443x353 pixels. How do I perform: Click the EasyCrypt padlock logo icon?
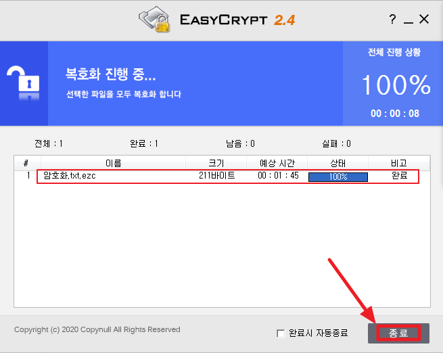(x=154, y=19)
